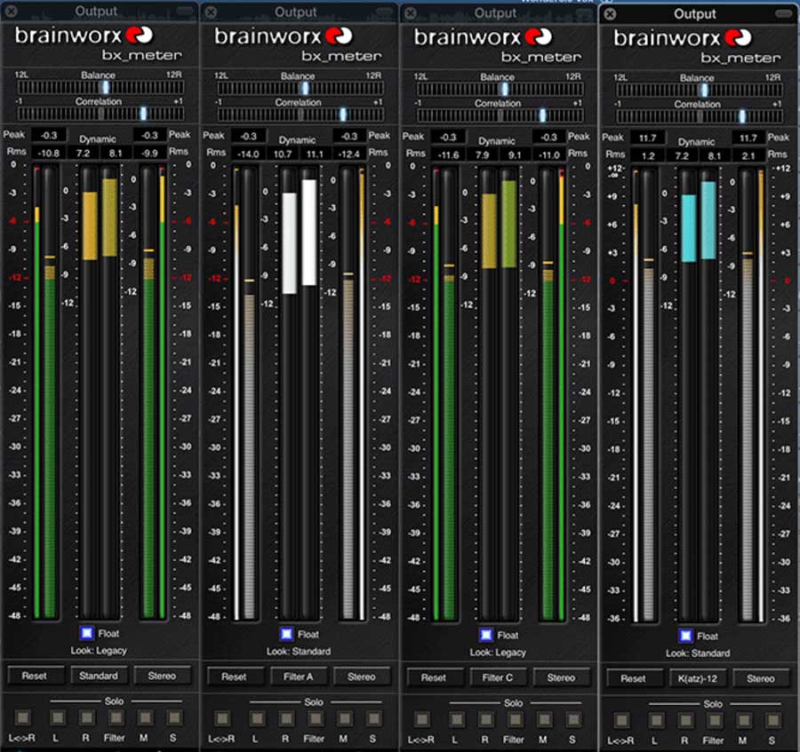Solo the R channel in the Filter C window
800x752 pixels.
pyautogui.click(x=485, y=720)
